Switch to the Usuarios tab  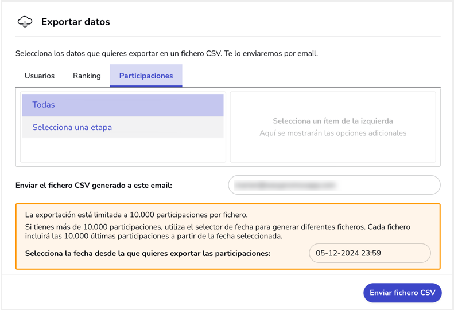click(x=40, y=76)
